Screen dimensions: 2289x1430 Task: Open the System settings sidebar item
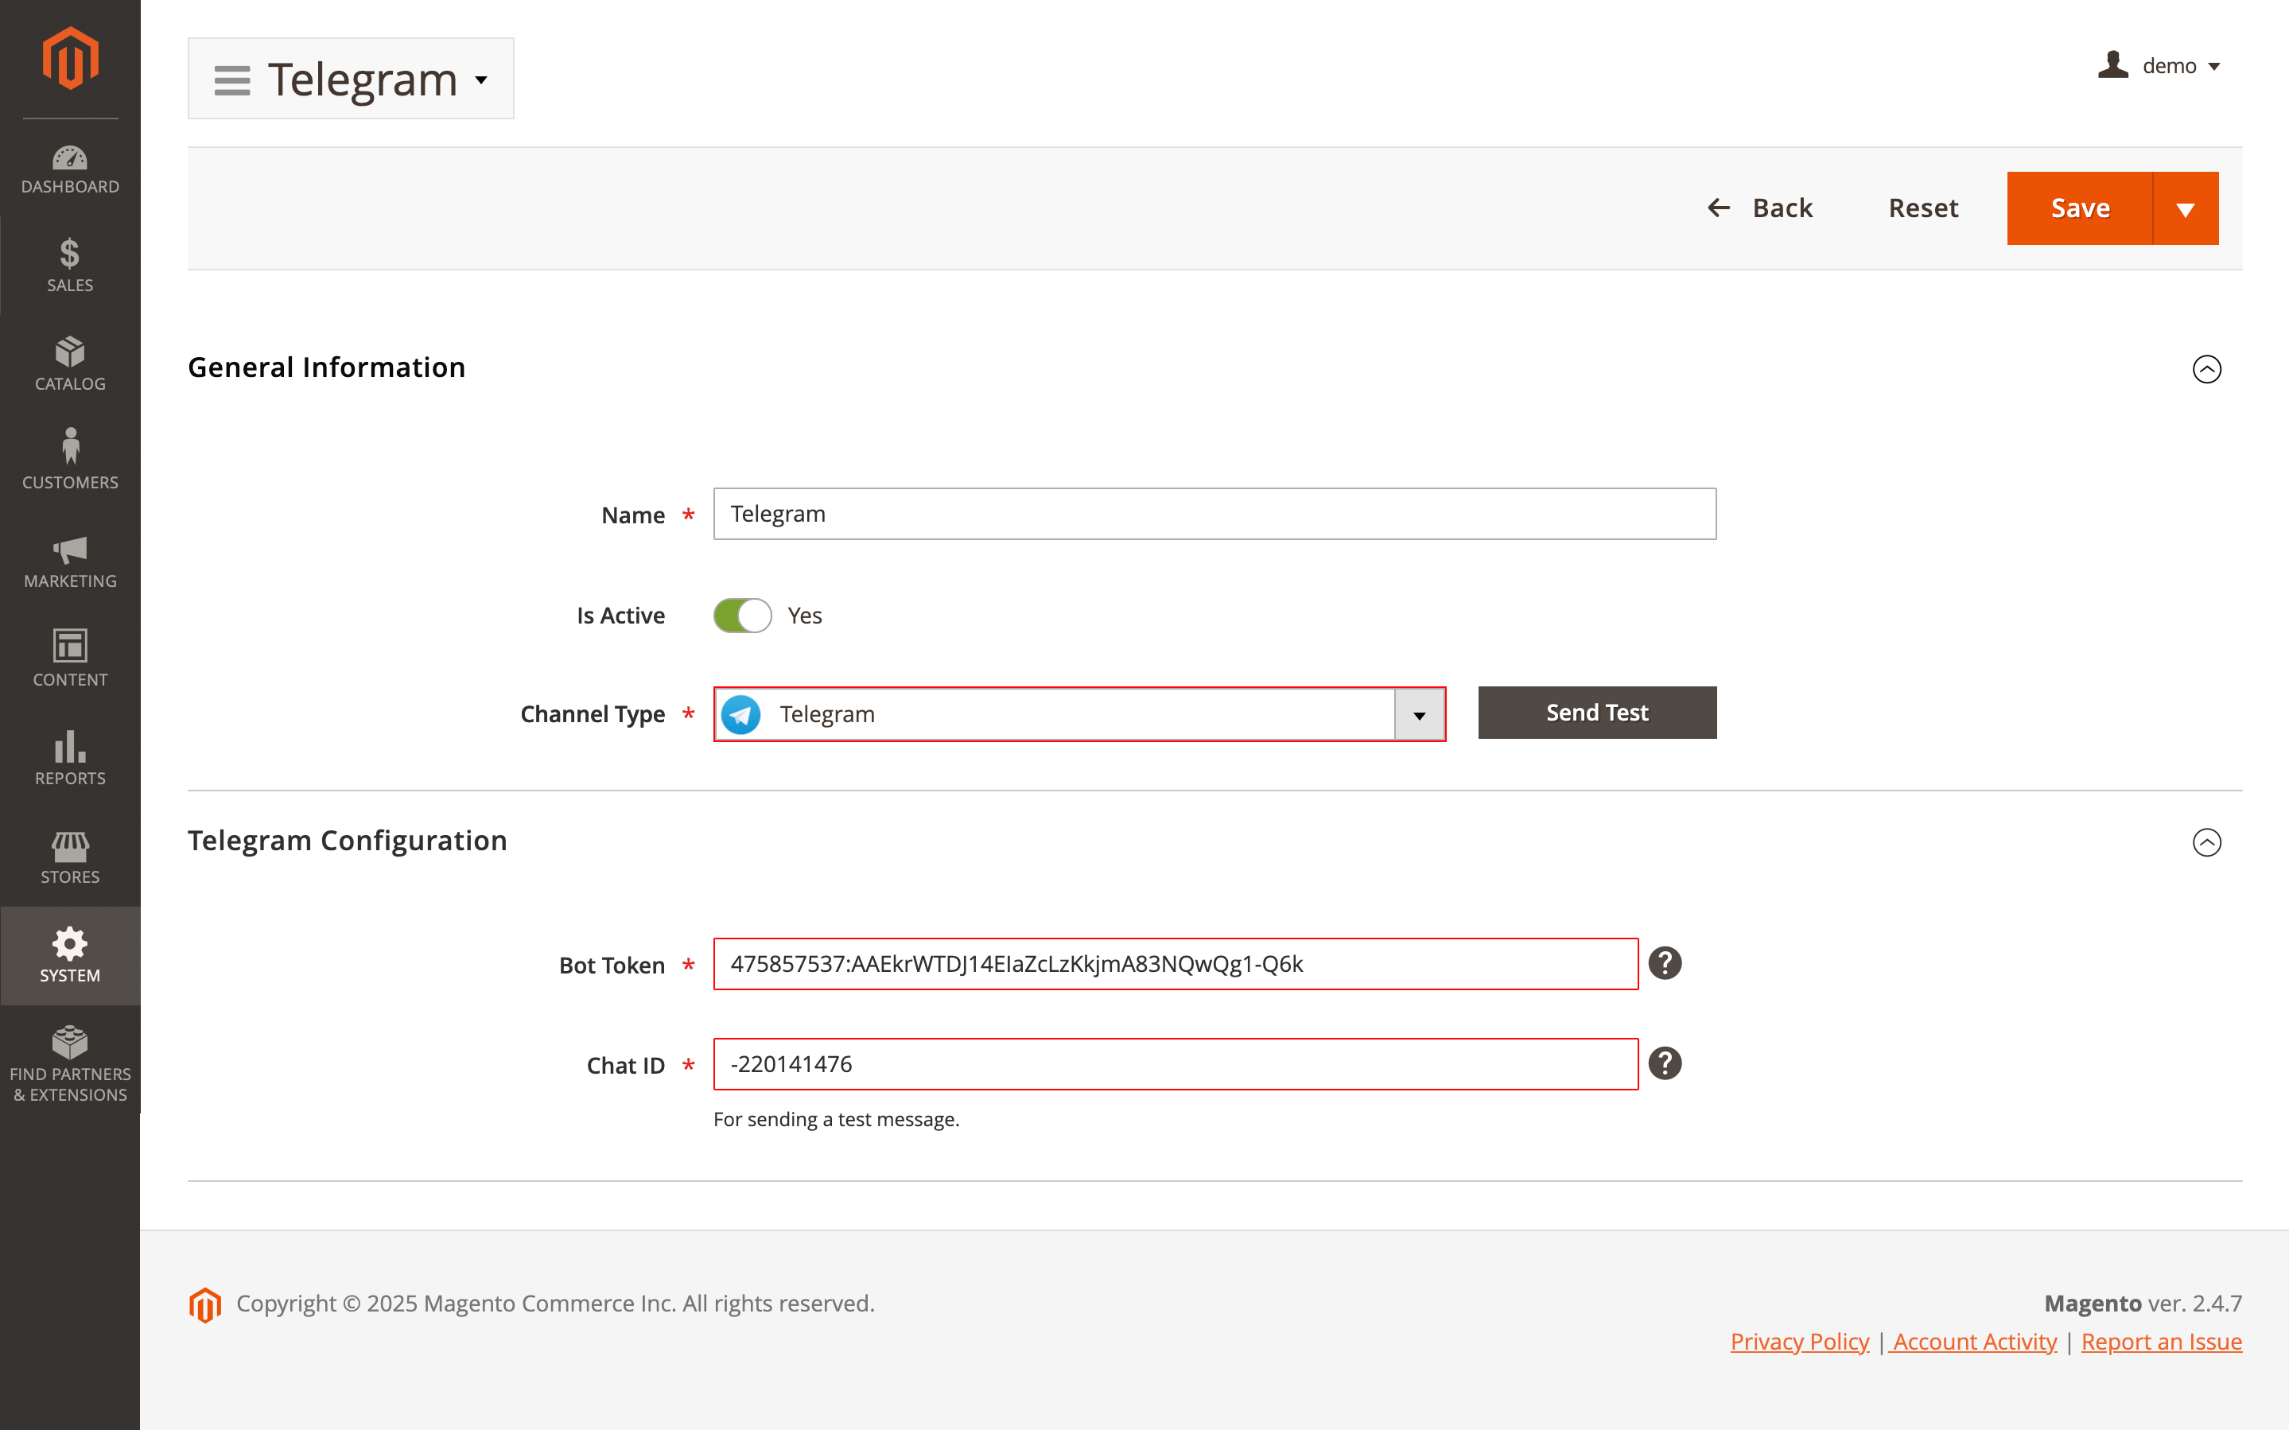click(70, 955)
